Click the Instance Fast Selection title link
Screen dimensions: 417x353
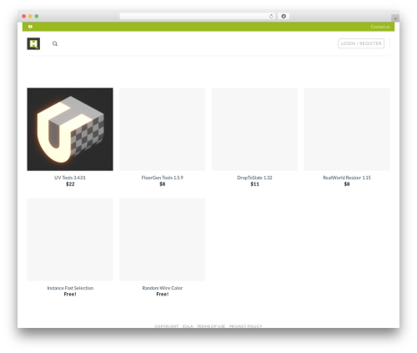click(x=70, y=288)
